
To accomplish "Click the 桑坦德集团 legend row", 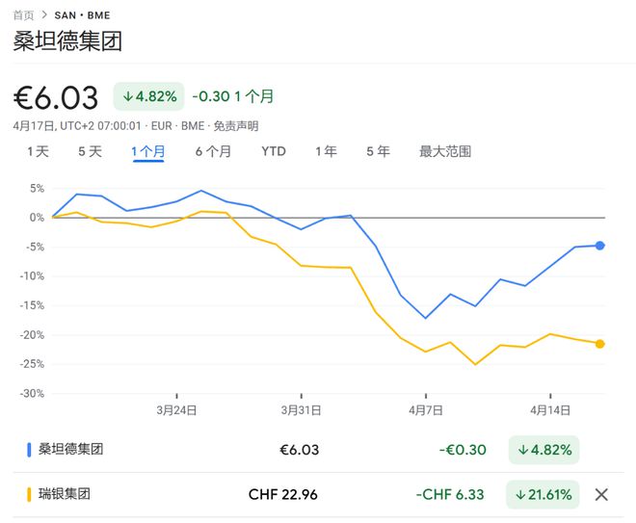I will 318,450.
